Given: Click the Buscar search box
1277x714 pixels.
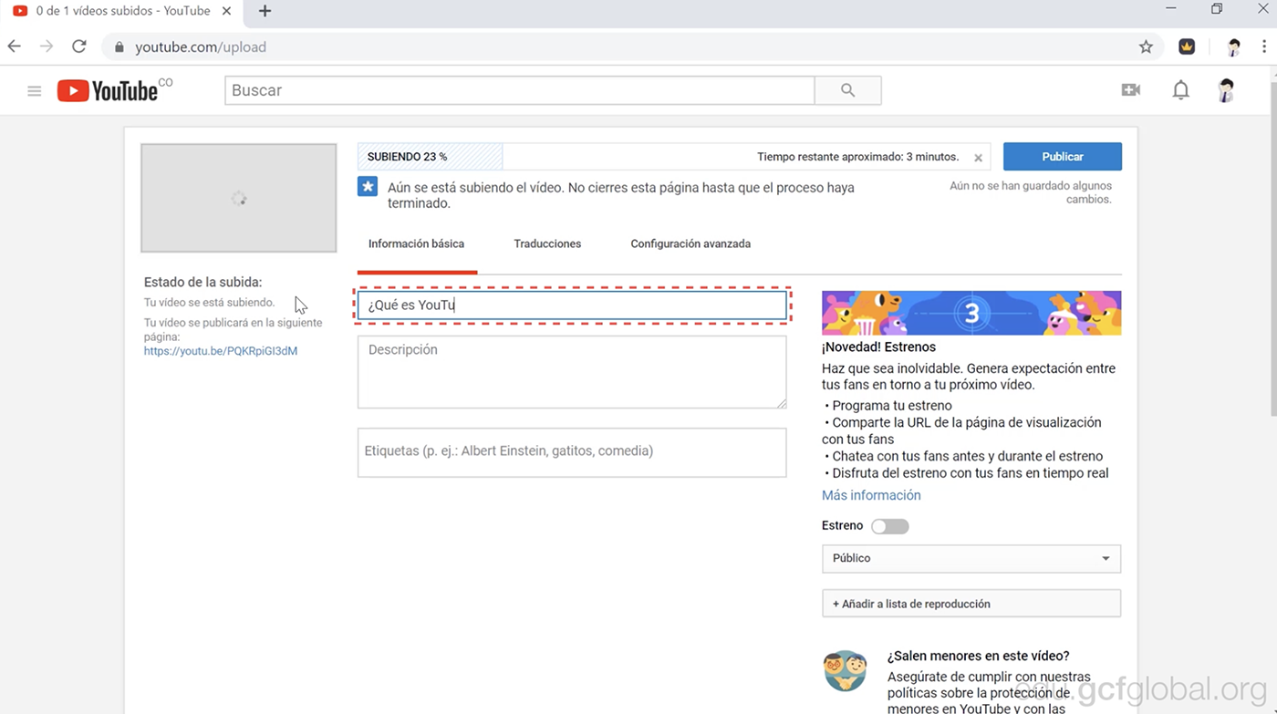Looking at the screenshot, I should (520, 90).
